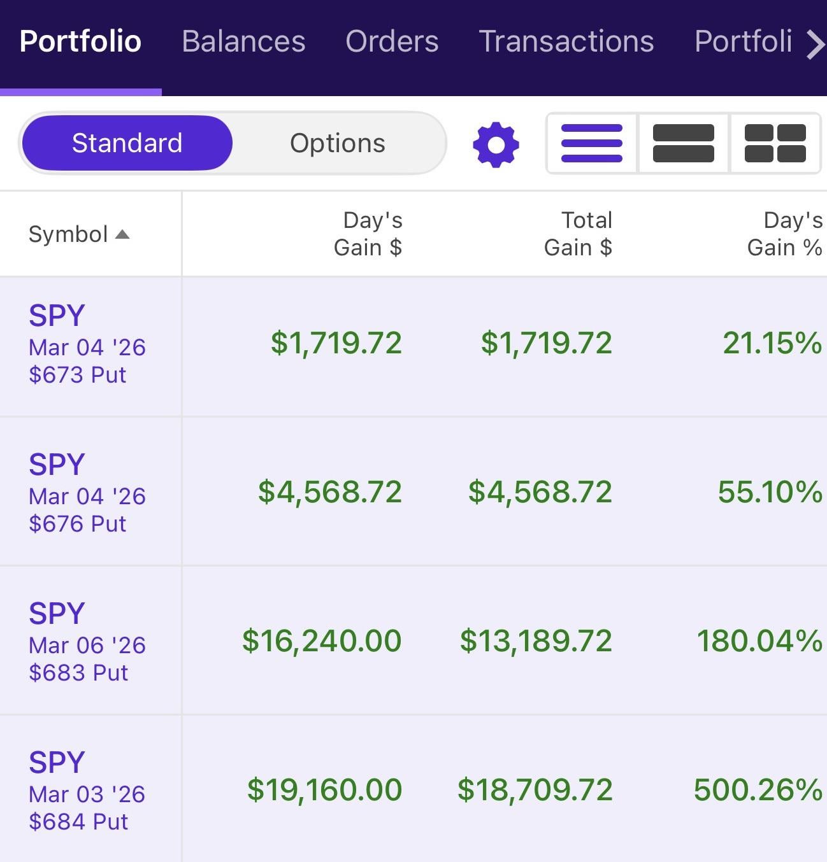Select the Options view toggle
The width and height of the screenshot is (827, 862).
pos(337,143)
